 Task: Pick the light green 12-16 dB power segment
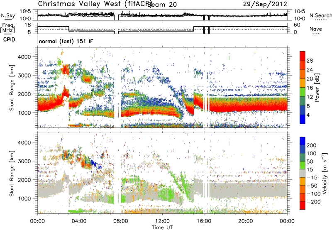click(303, 92)
